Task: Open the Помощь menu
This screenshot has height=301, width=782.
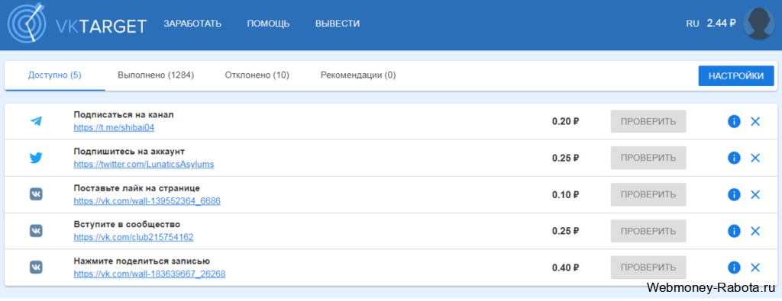Action: pyautogui.click(x=268, y=24)
